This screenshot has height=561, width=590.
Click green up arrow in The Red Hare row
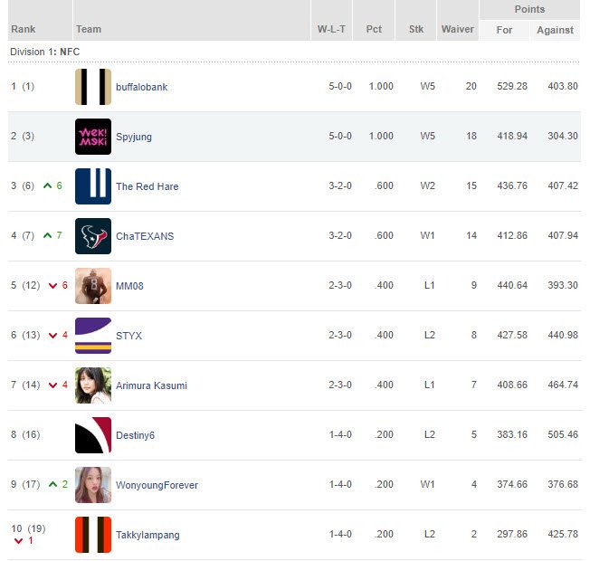coord(47,185)
